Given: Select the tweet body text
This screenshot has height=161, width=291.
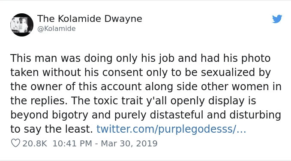Looking at the screenshot, I should (x=146, y=94).
